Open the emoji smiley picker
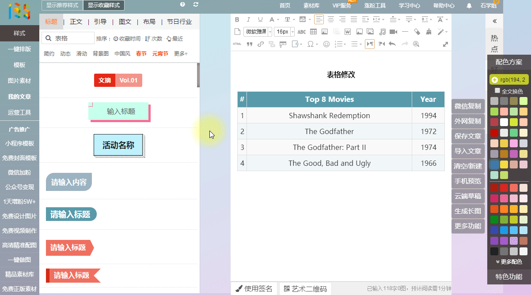 [x=326, y=44]
